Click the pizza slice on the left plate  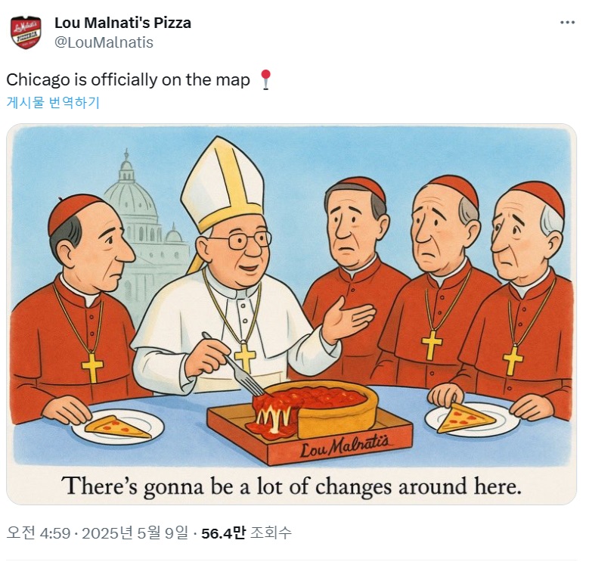(x=117, y=427)
